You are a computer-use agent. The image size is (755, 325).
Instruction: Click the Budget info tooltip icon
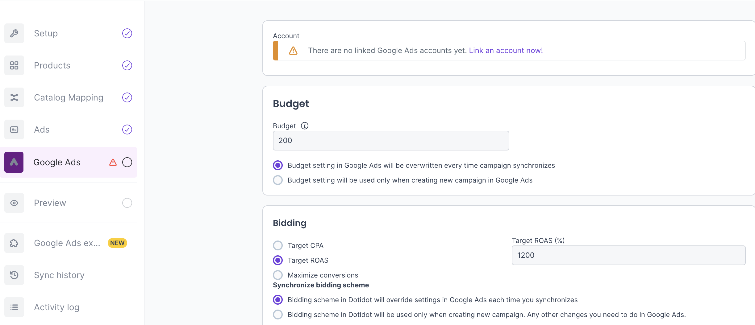point(305,126)
